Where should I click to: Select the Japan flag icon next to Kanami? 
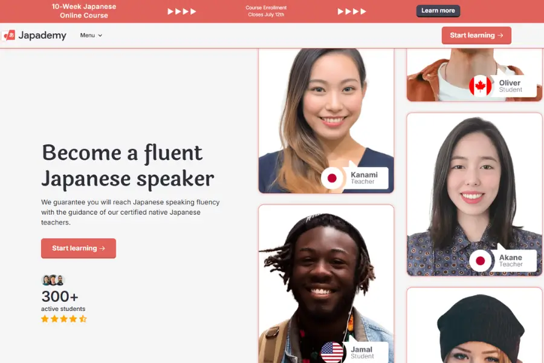coord(332,178)
